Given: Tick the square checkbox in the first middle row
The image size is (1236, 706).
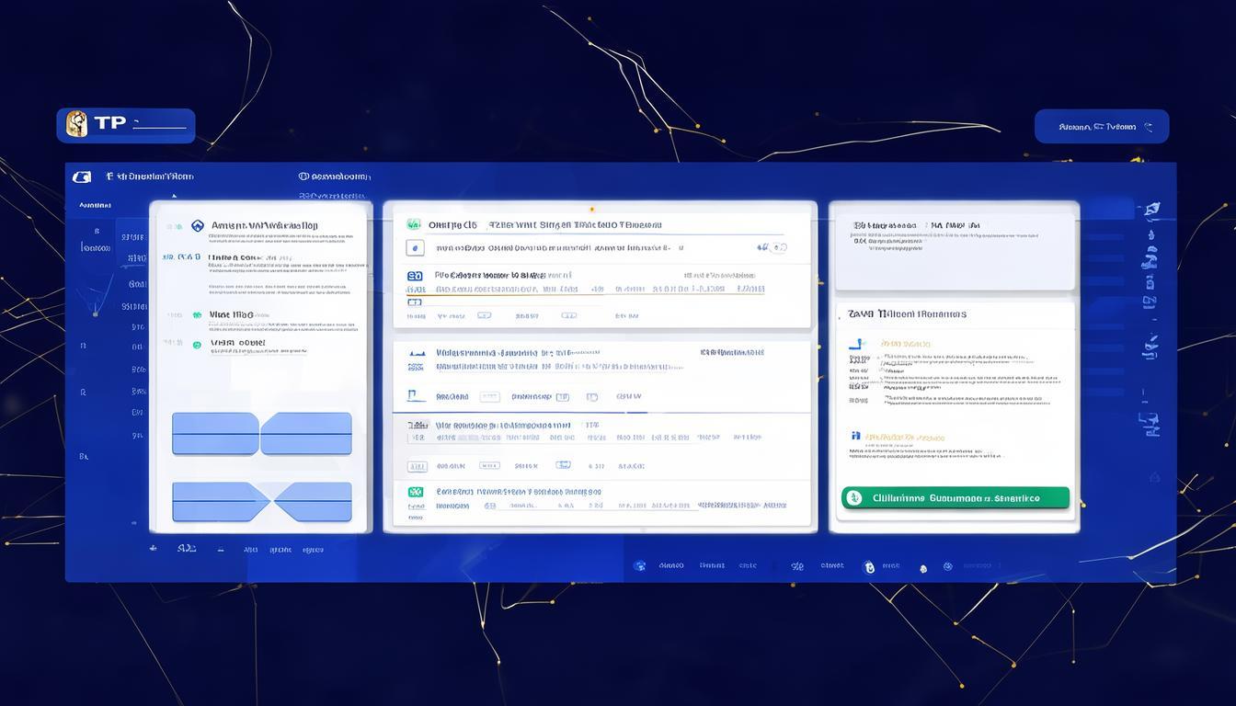Looking at the screenshot, I should coord(415,248).
